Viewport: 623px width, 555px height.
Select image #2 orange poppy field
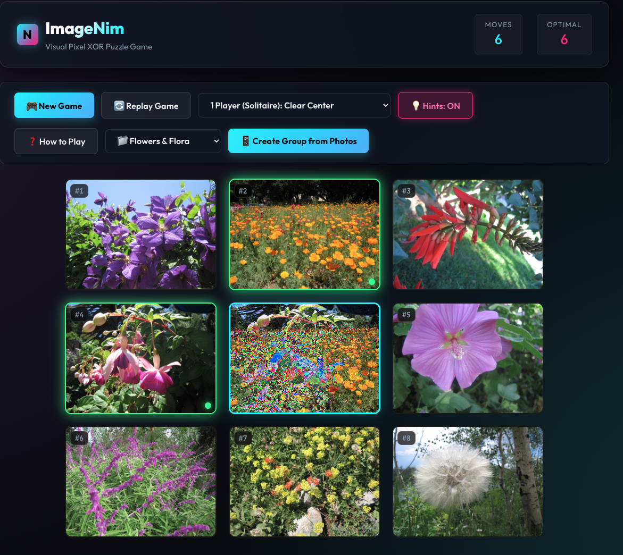point(304,234)
